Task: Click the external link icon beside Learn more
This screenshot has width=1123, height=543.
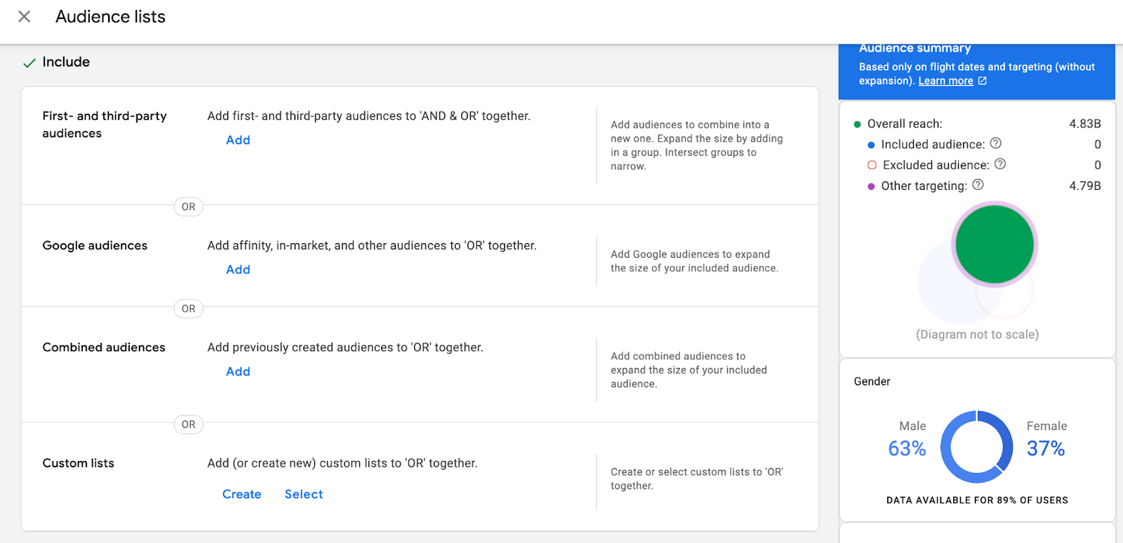Action: pyautogui.click(x=983, y=81)
